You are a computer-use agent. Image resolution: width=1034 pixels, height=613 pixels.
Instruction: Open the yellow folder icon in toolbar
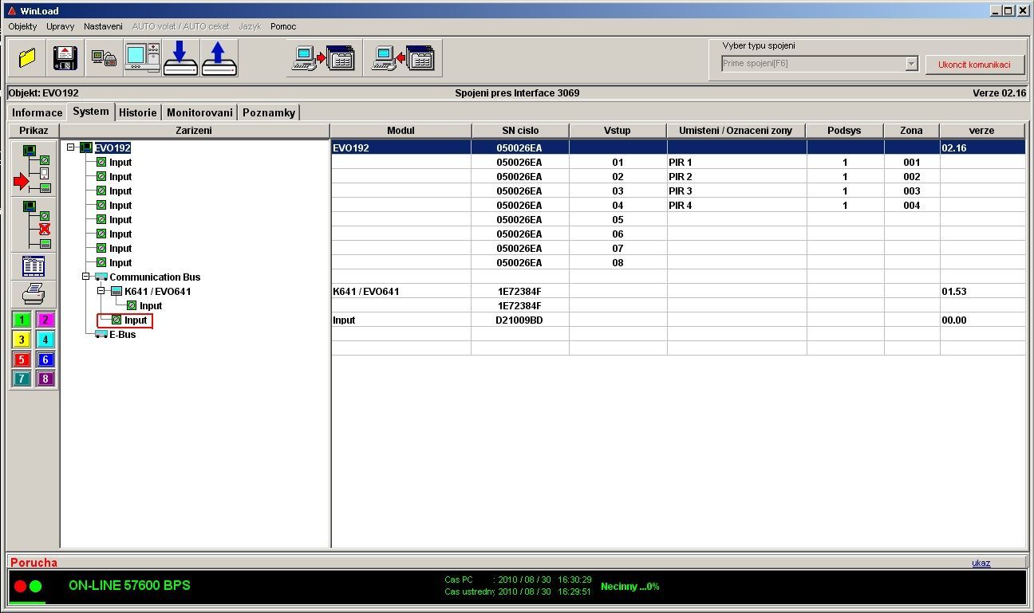(28, 58)
